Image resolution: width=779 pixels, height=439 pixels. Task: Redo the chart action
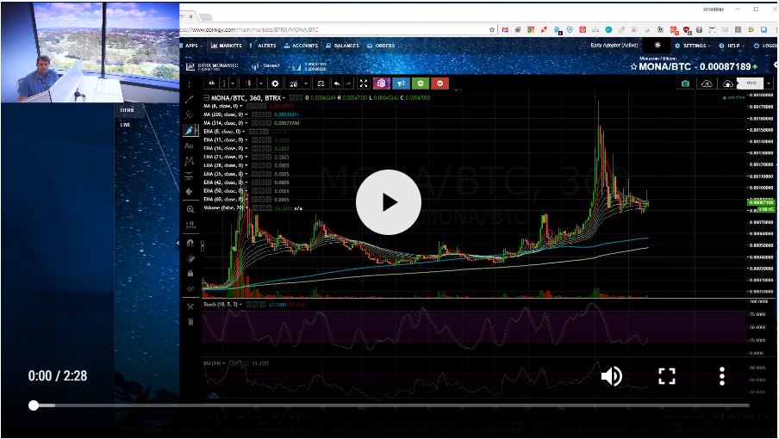pyautogui.click(x=348, y=83)
